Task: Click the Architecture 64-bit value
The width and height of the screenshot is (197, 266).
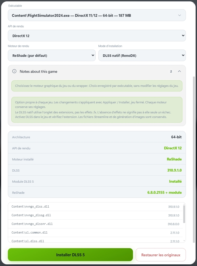Action: [x=176, y=137]
